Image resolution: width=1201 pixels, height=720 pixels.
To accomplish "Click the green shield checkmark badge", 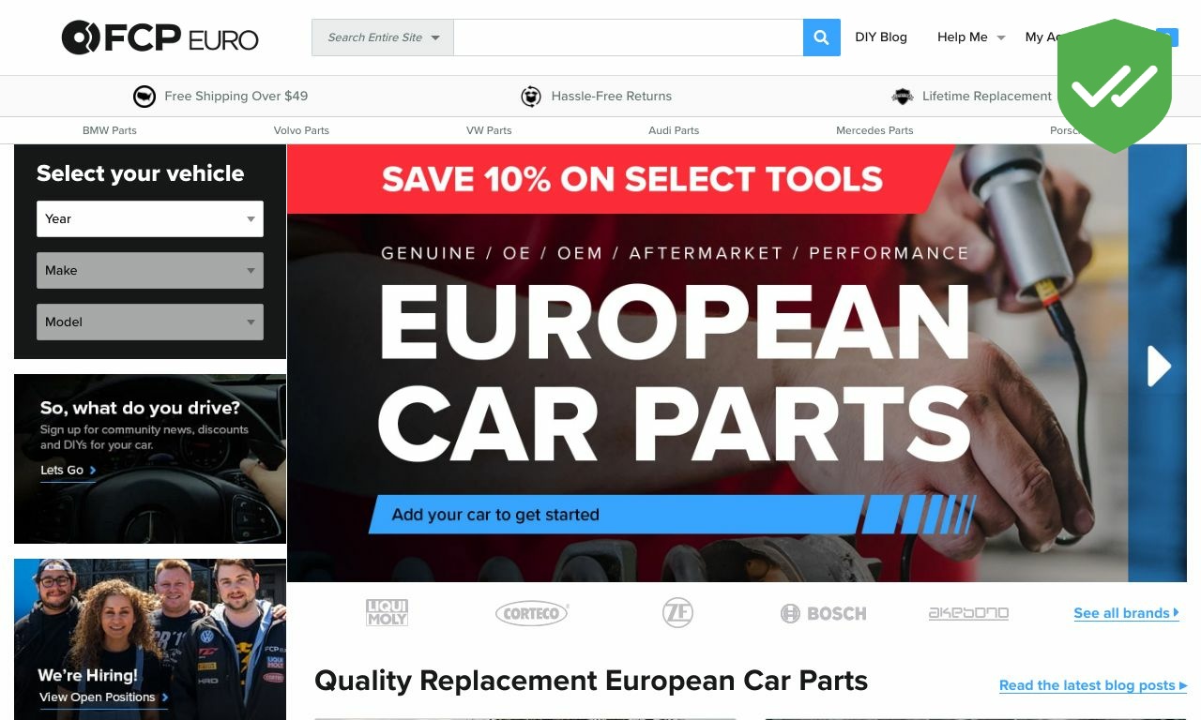I will [1115, 85].
